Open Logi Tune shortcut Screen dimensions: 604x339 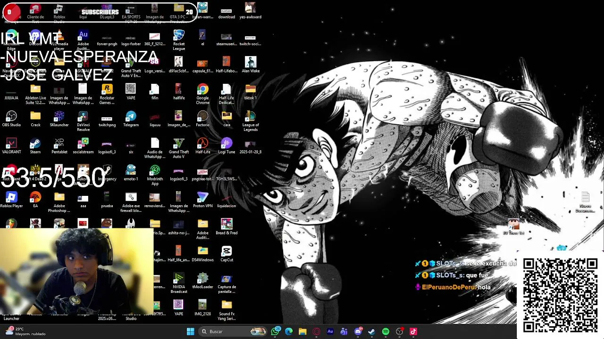[226, 146]
